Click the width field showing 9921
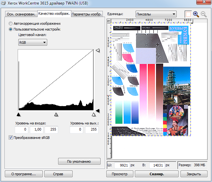The width and height of the screenshot is (212, 182). [122, 165]
